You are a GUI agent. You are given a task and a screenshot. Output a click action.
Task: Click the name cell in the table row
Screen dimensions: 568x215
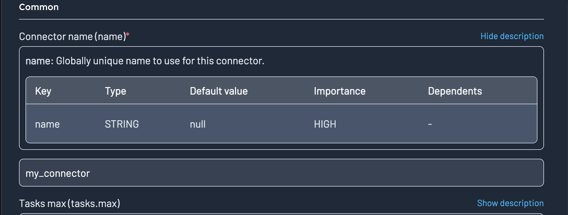[x=47, y=124]
